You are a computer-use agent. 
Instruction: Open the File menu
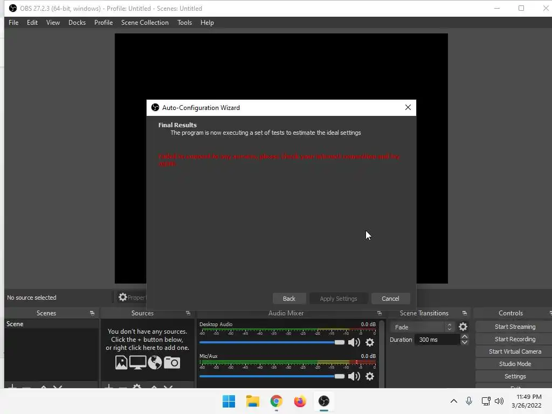pos(13,23)
